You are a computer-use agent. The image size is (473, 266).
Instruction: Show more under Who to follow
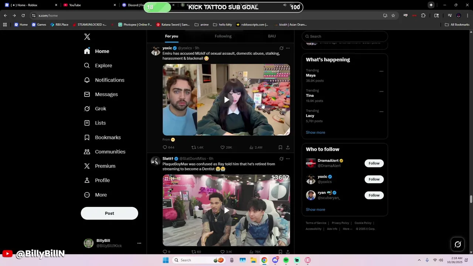(316, 209)
